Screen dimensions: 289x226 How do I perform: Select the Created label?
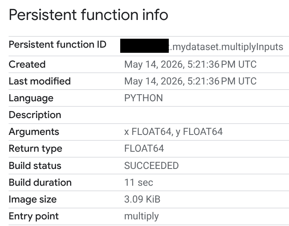click(27, 65)
